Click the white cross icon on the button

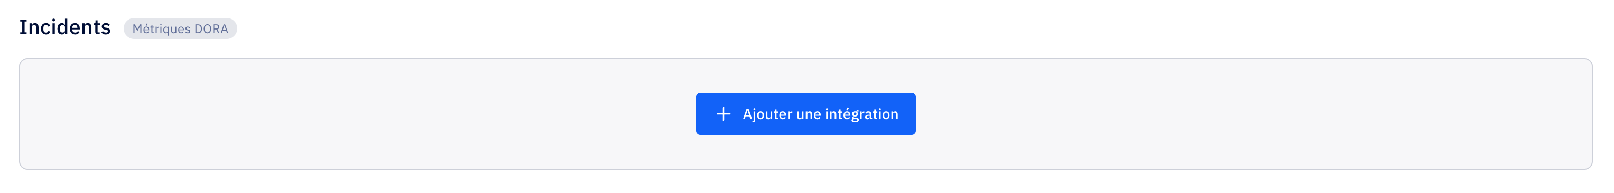723,114
